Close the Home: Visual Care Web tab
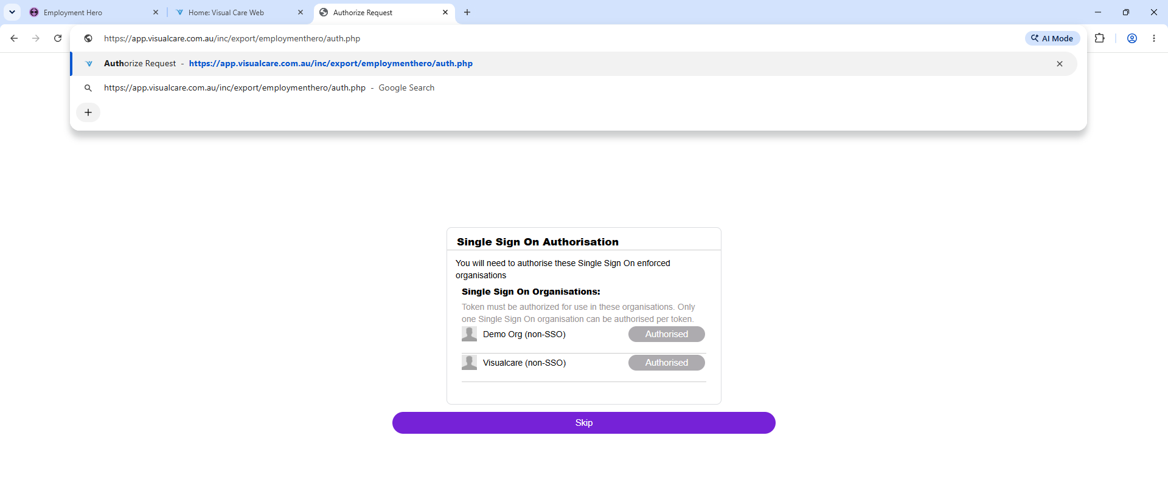Image resolution: width=1168 pixels, height=486 pixels. pos(301,12)
